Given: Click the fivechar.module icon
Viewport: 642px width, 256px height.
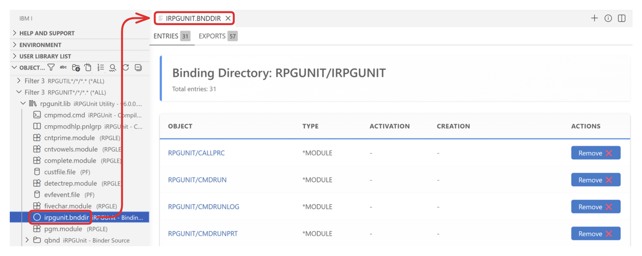Looking at the screenshot, I should [x=37, y=206].
